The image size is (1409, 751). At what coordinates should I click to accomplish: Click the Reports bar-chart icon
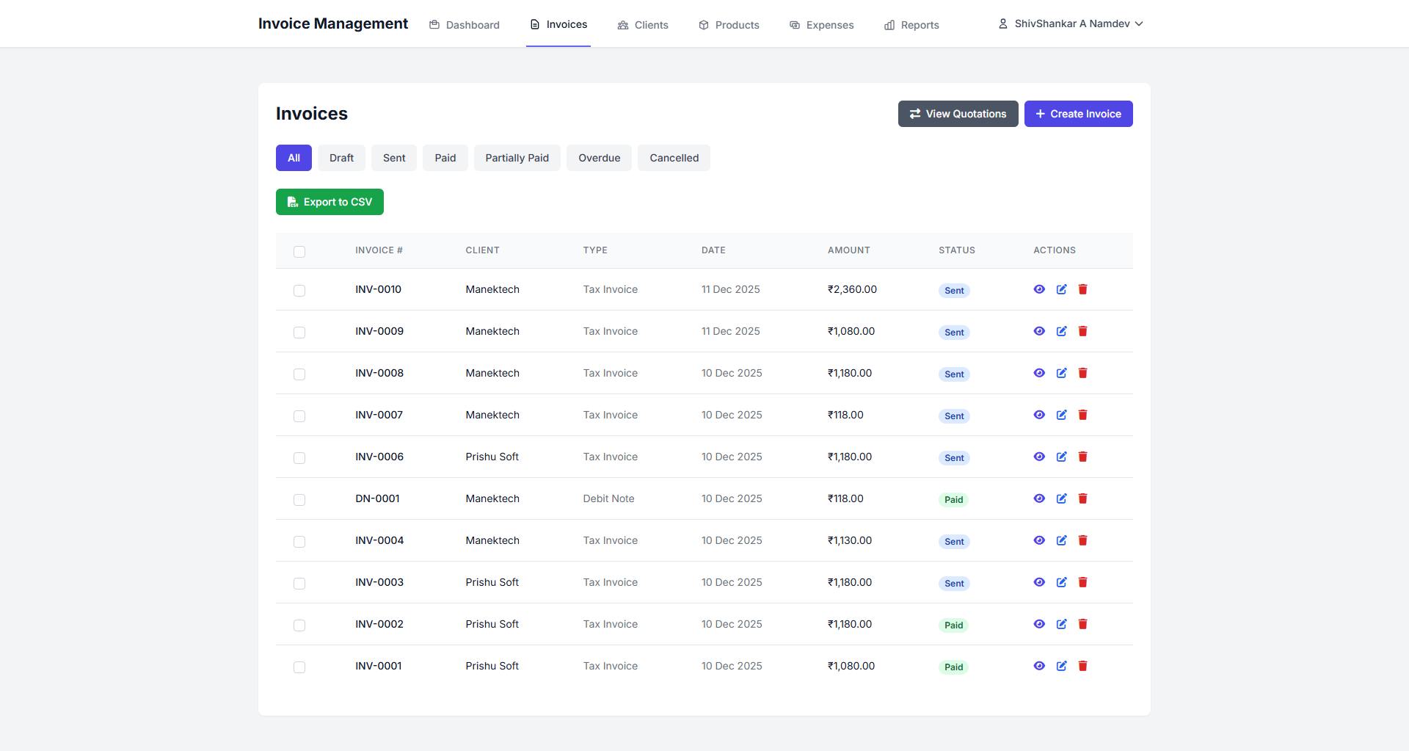coord(890,24)
